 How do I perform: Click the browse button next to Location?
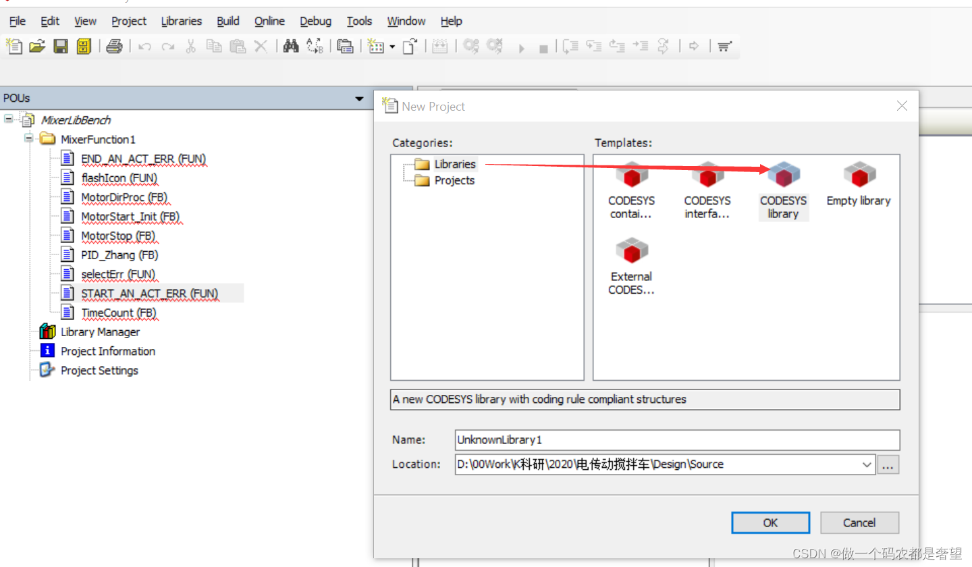tap(888, 464)
